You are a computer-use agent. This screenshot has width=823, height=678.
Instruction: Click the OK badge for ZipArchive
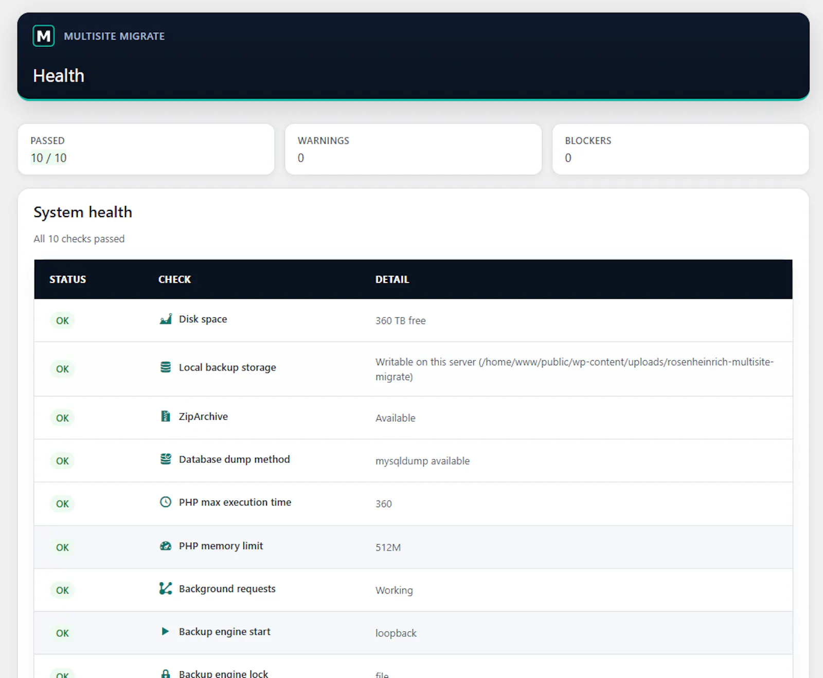point(62,418)
